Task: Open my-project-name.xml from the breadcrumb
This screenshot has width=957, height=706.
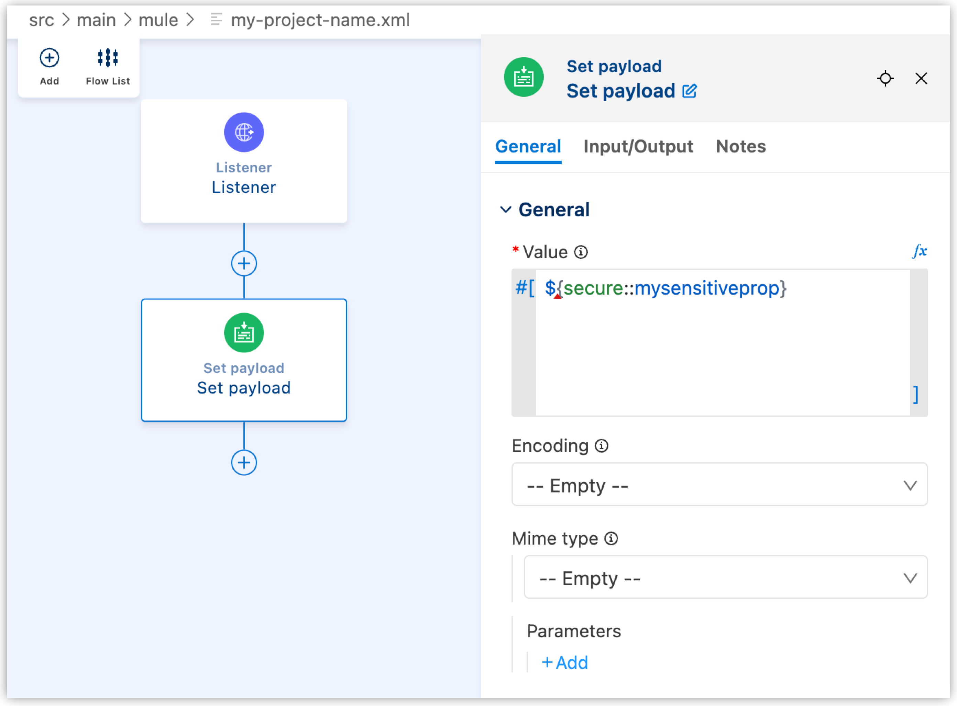Action: 320,20
